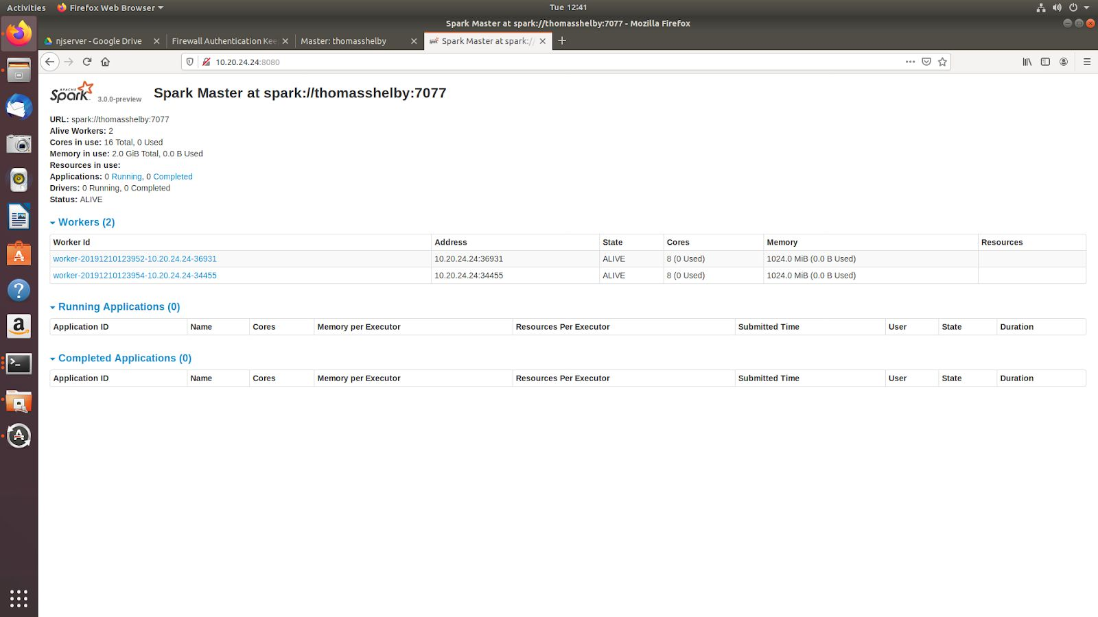
Task: Close the Master: thomasshelby tab
Action: tap(414, 41)
